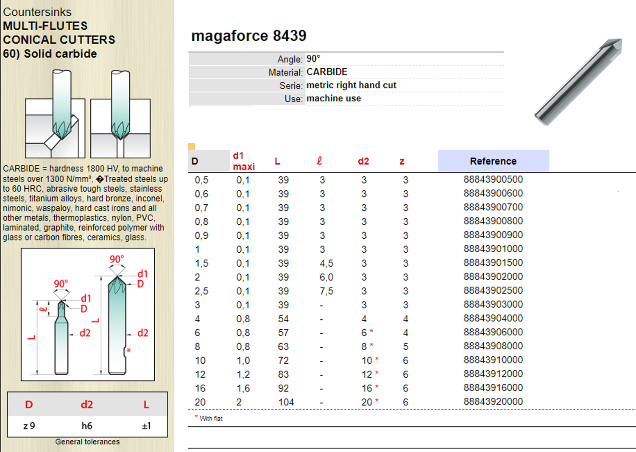The width and height of the screenshot is (636, 452).
Task: Open reference 88843912000
Action: point(493,374)
